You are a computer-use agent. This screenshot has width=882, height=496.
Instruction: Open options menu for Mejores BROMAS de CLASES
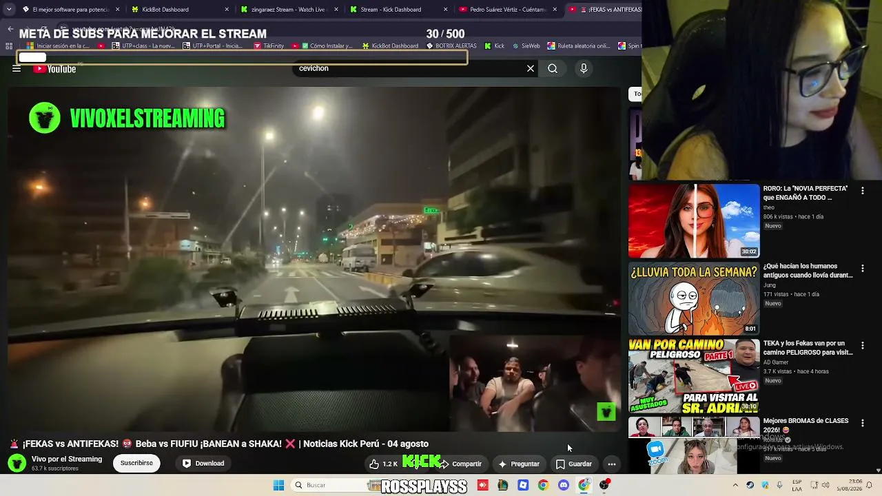[863, 423]
